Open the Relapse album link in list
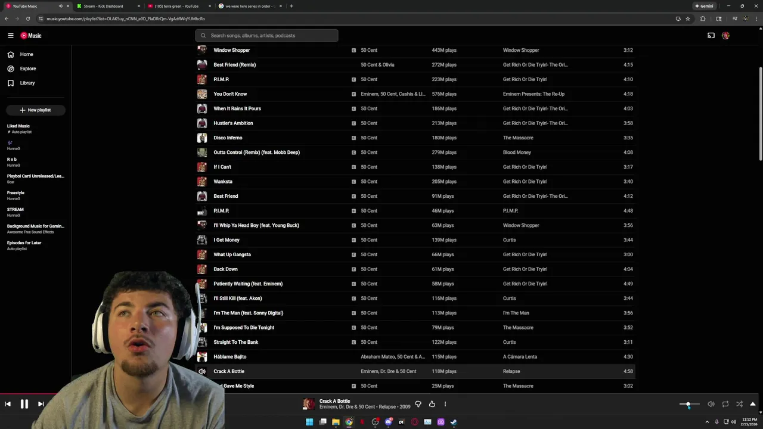The width and height of the screenshot is (763, 429). 511,371
